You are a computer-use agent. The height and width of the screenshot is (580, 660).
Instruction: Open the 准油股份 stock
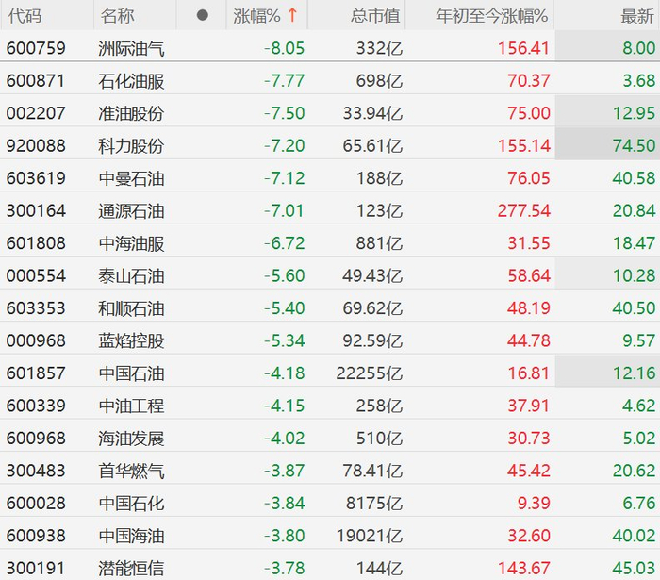click(131, 113)
